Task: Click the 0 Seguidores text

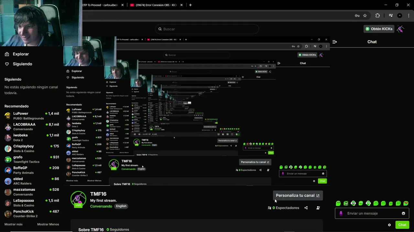Action: [118, 229]
